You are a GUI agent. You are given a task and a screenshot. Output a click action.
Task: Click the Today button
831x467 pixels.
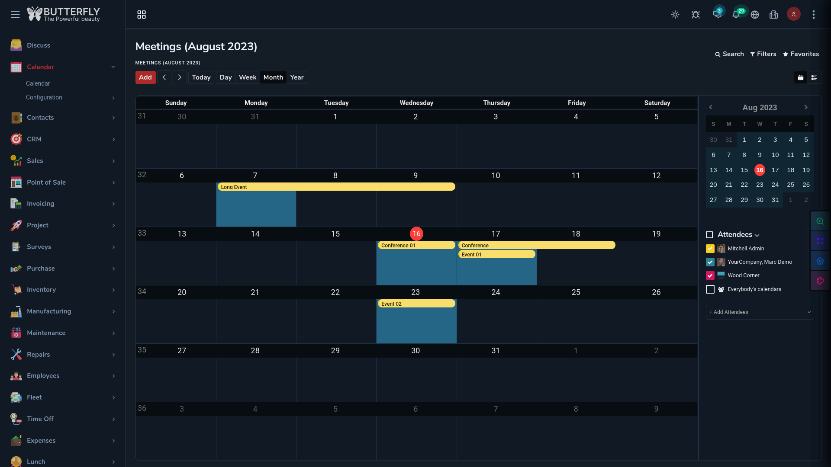click(201, 77)
